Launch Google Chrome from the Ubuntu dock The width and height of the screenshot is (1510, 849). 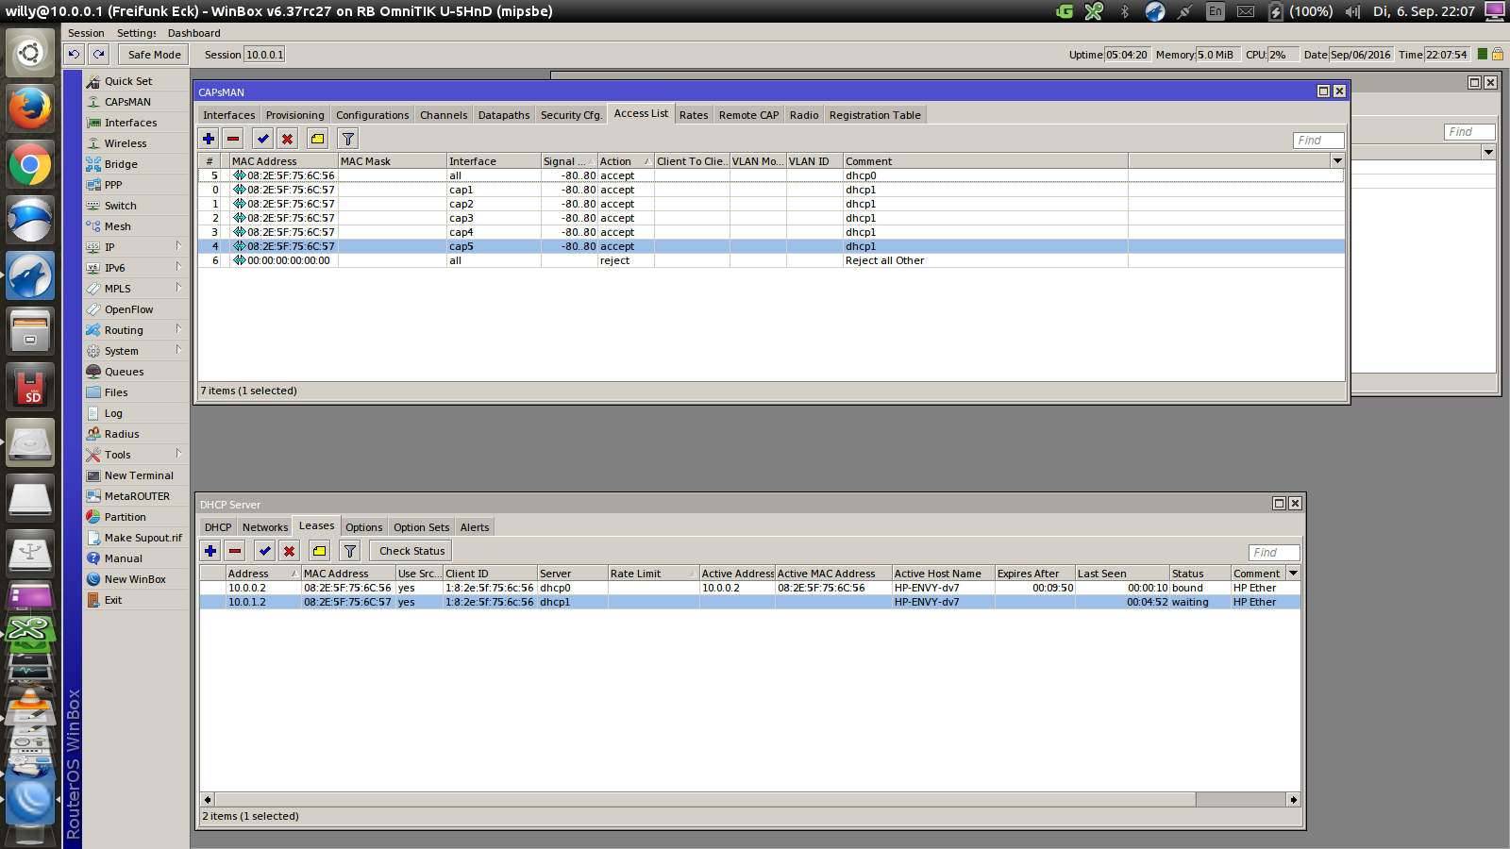tap(30, 164)
